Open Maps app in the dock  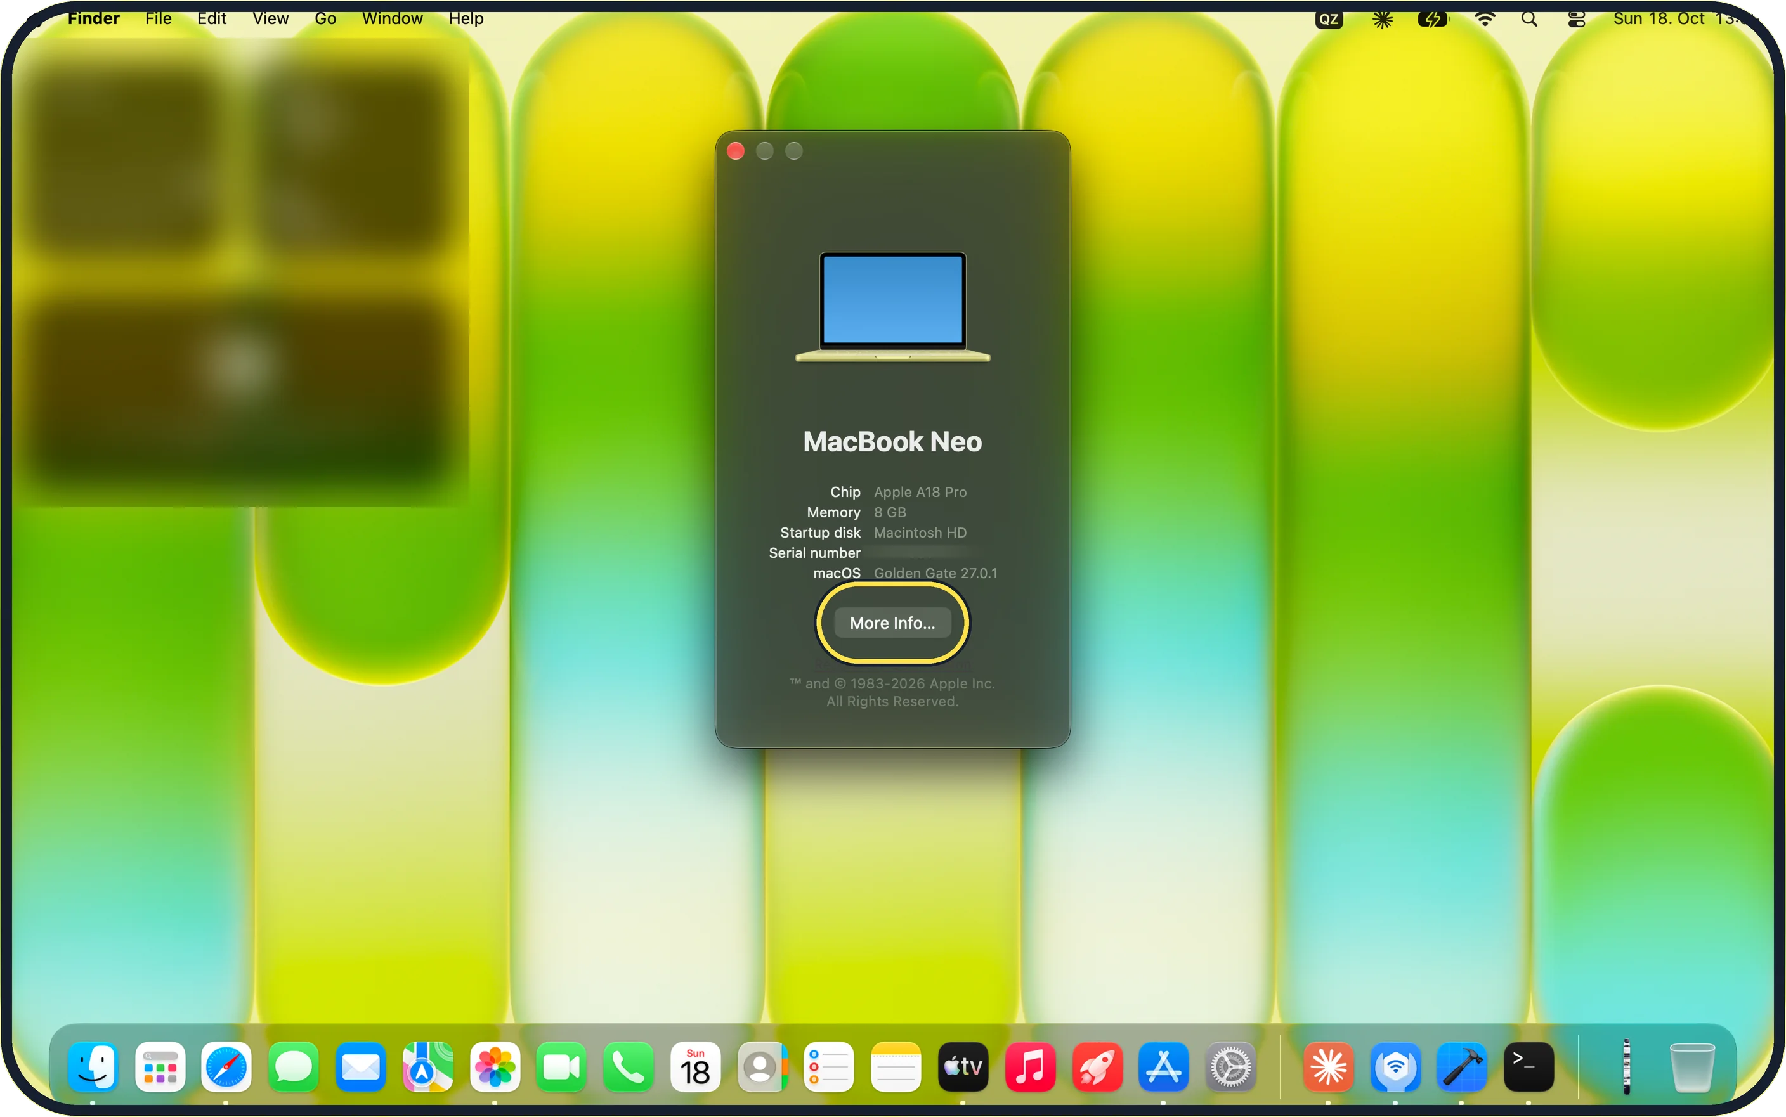click(428, 1067)
